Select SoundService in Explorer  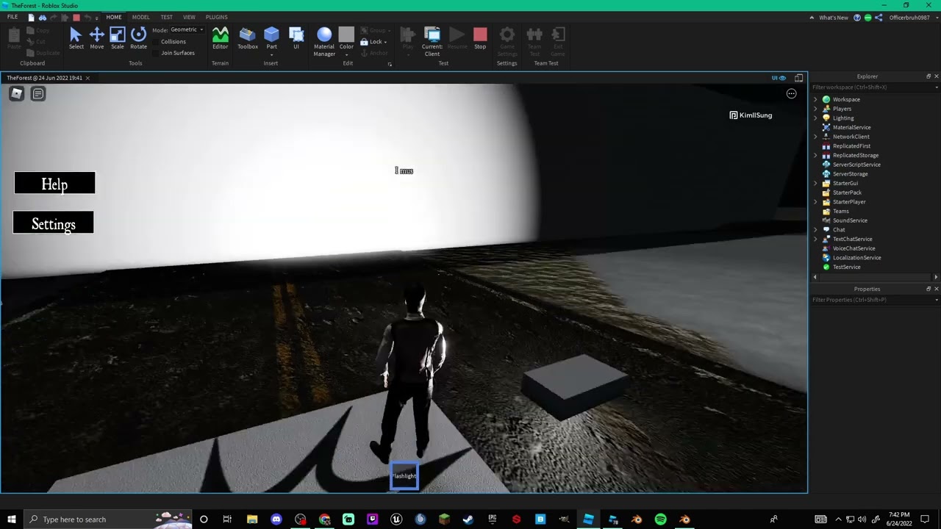tap(850, 220)
